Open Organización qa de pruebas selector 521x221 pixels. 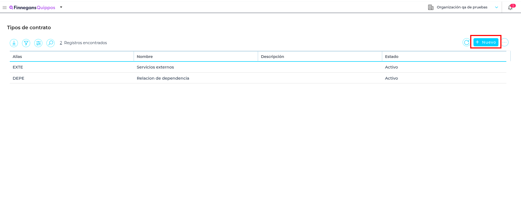(x=462, y=7)
